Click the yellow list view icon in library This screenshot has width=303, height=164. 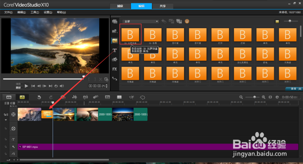277,21
